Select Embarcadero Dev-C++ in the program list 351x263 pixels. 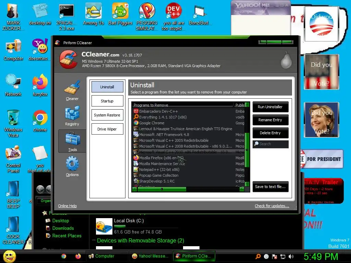[189, 111]
